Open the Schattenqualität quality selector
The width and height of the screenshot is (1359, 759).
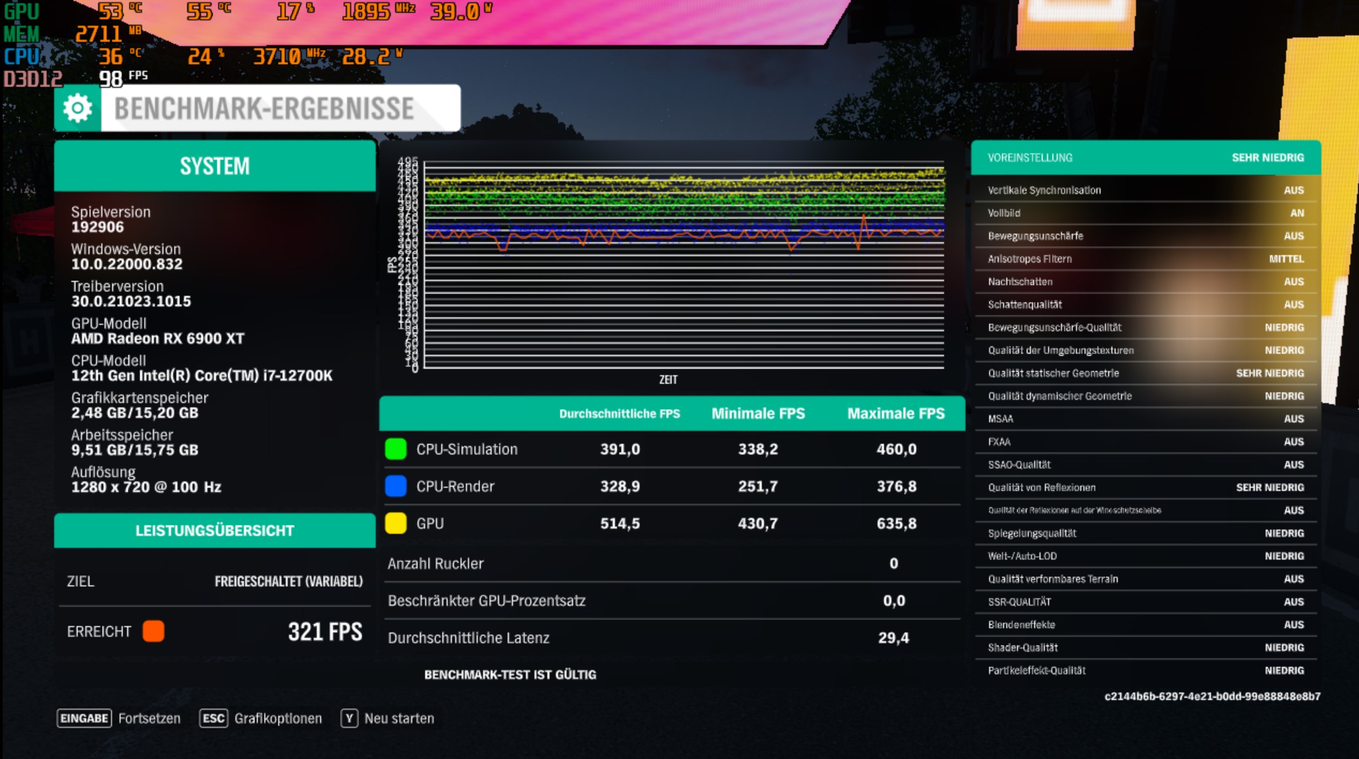coord(1145,304)
